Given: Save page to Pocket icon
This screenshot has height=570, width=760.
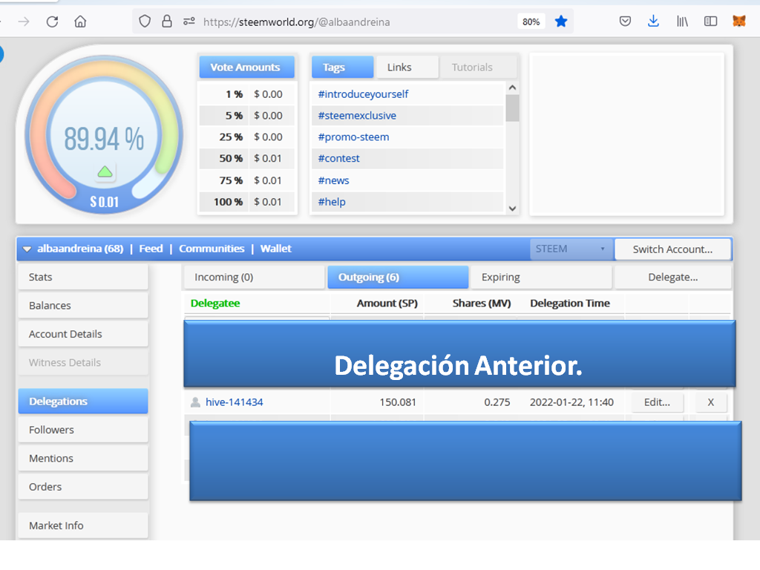Looking at the screenshot, I should (625, 22).
